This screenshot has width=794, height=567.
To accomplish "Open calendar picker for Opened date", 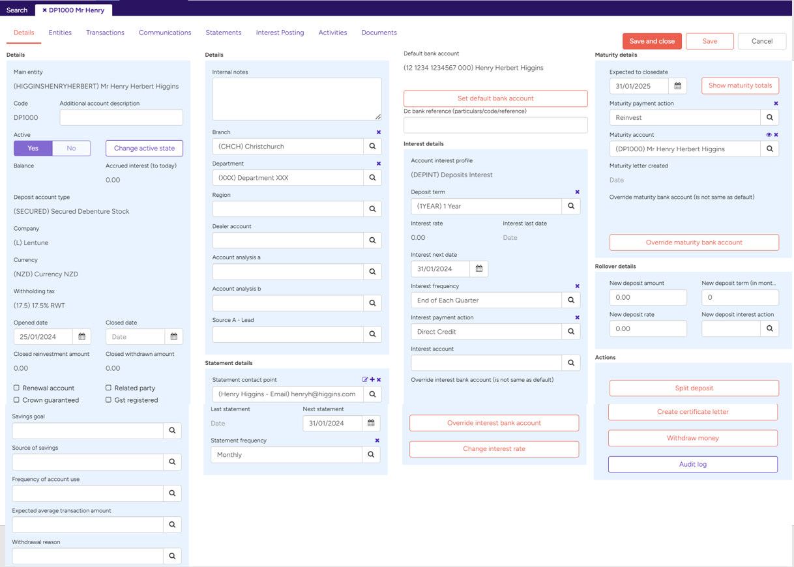I will coord(81,337).
